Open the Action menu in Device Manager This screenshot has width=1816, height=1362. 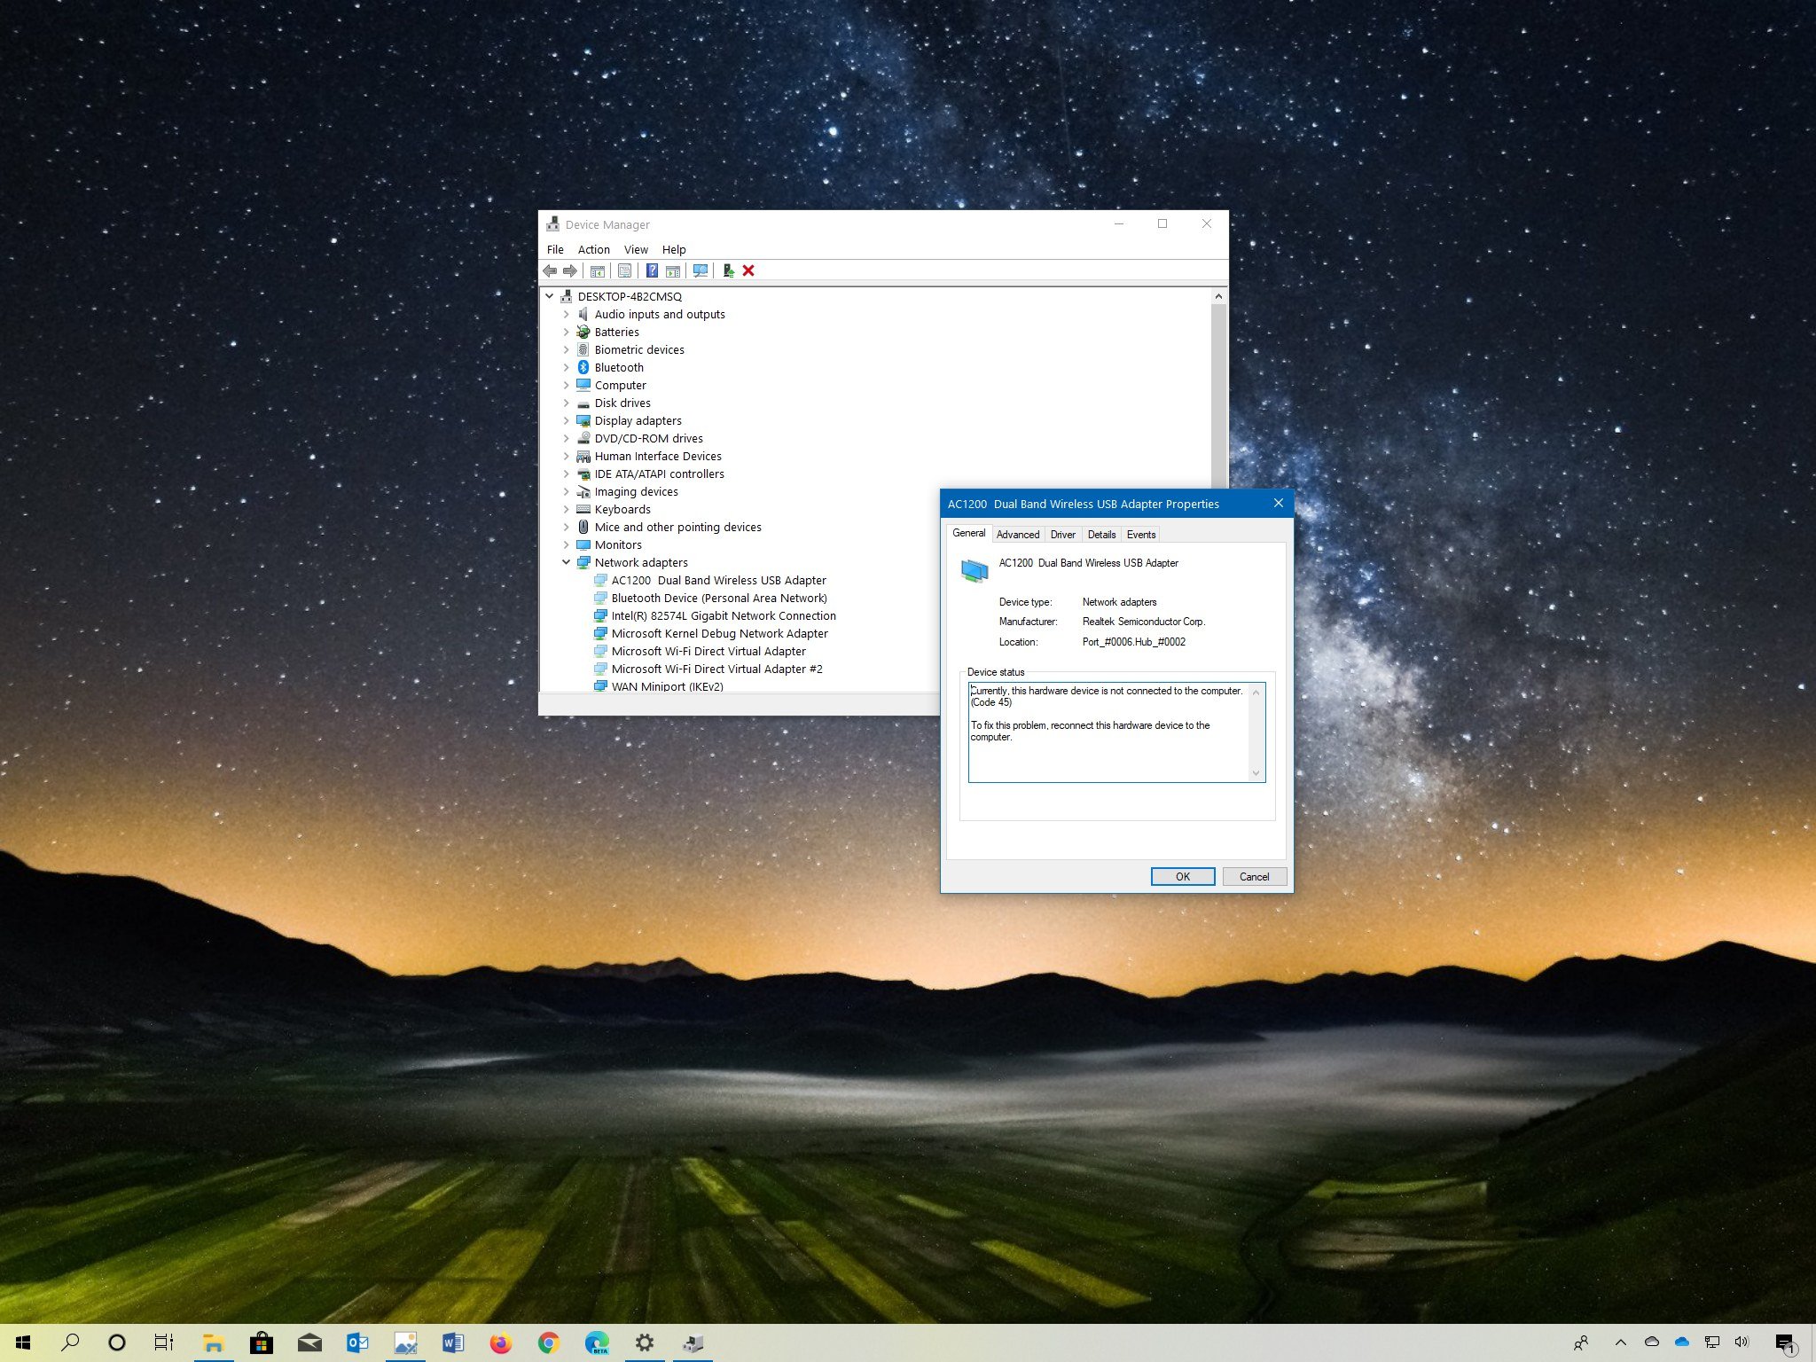[592, 249]
